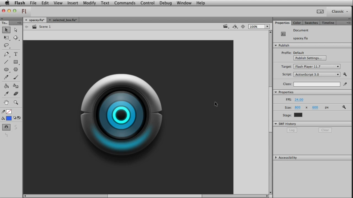This screenshot has width=353, height=198.
Task: Open the ActionScript version dropdown
Action: pos(337,74)
